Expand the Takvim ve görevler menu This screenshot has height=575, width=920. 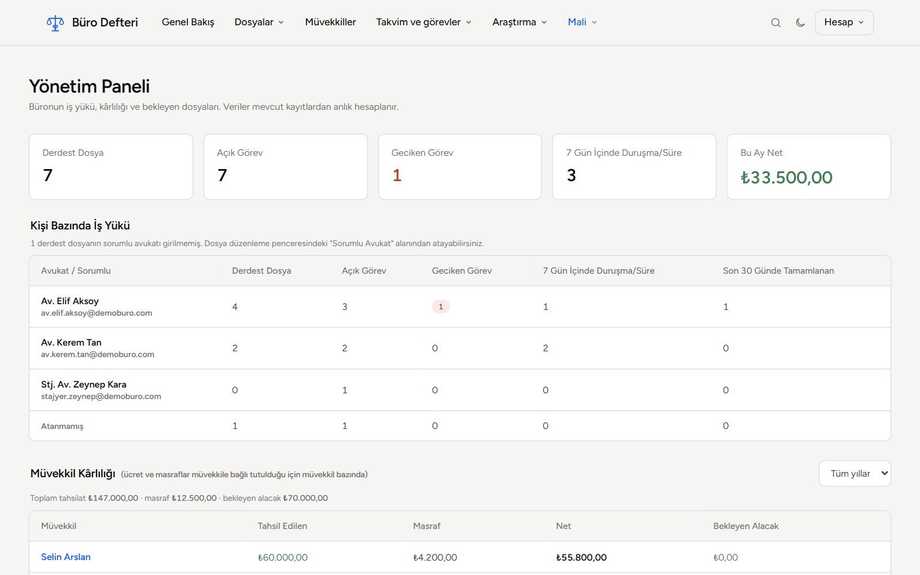pos(424,22)
